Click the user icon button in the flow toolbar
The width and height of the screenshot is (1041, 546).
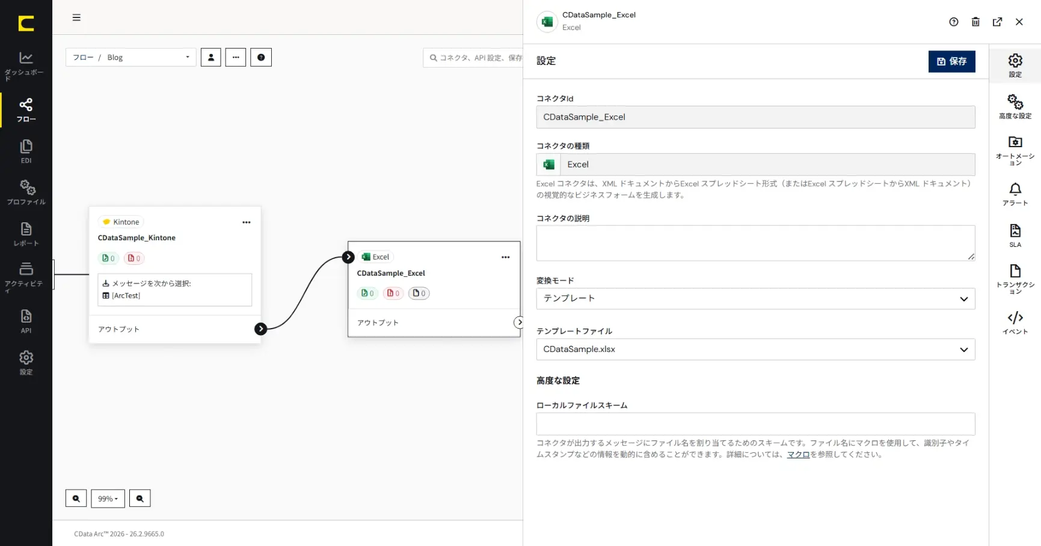210,57
